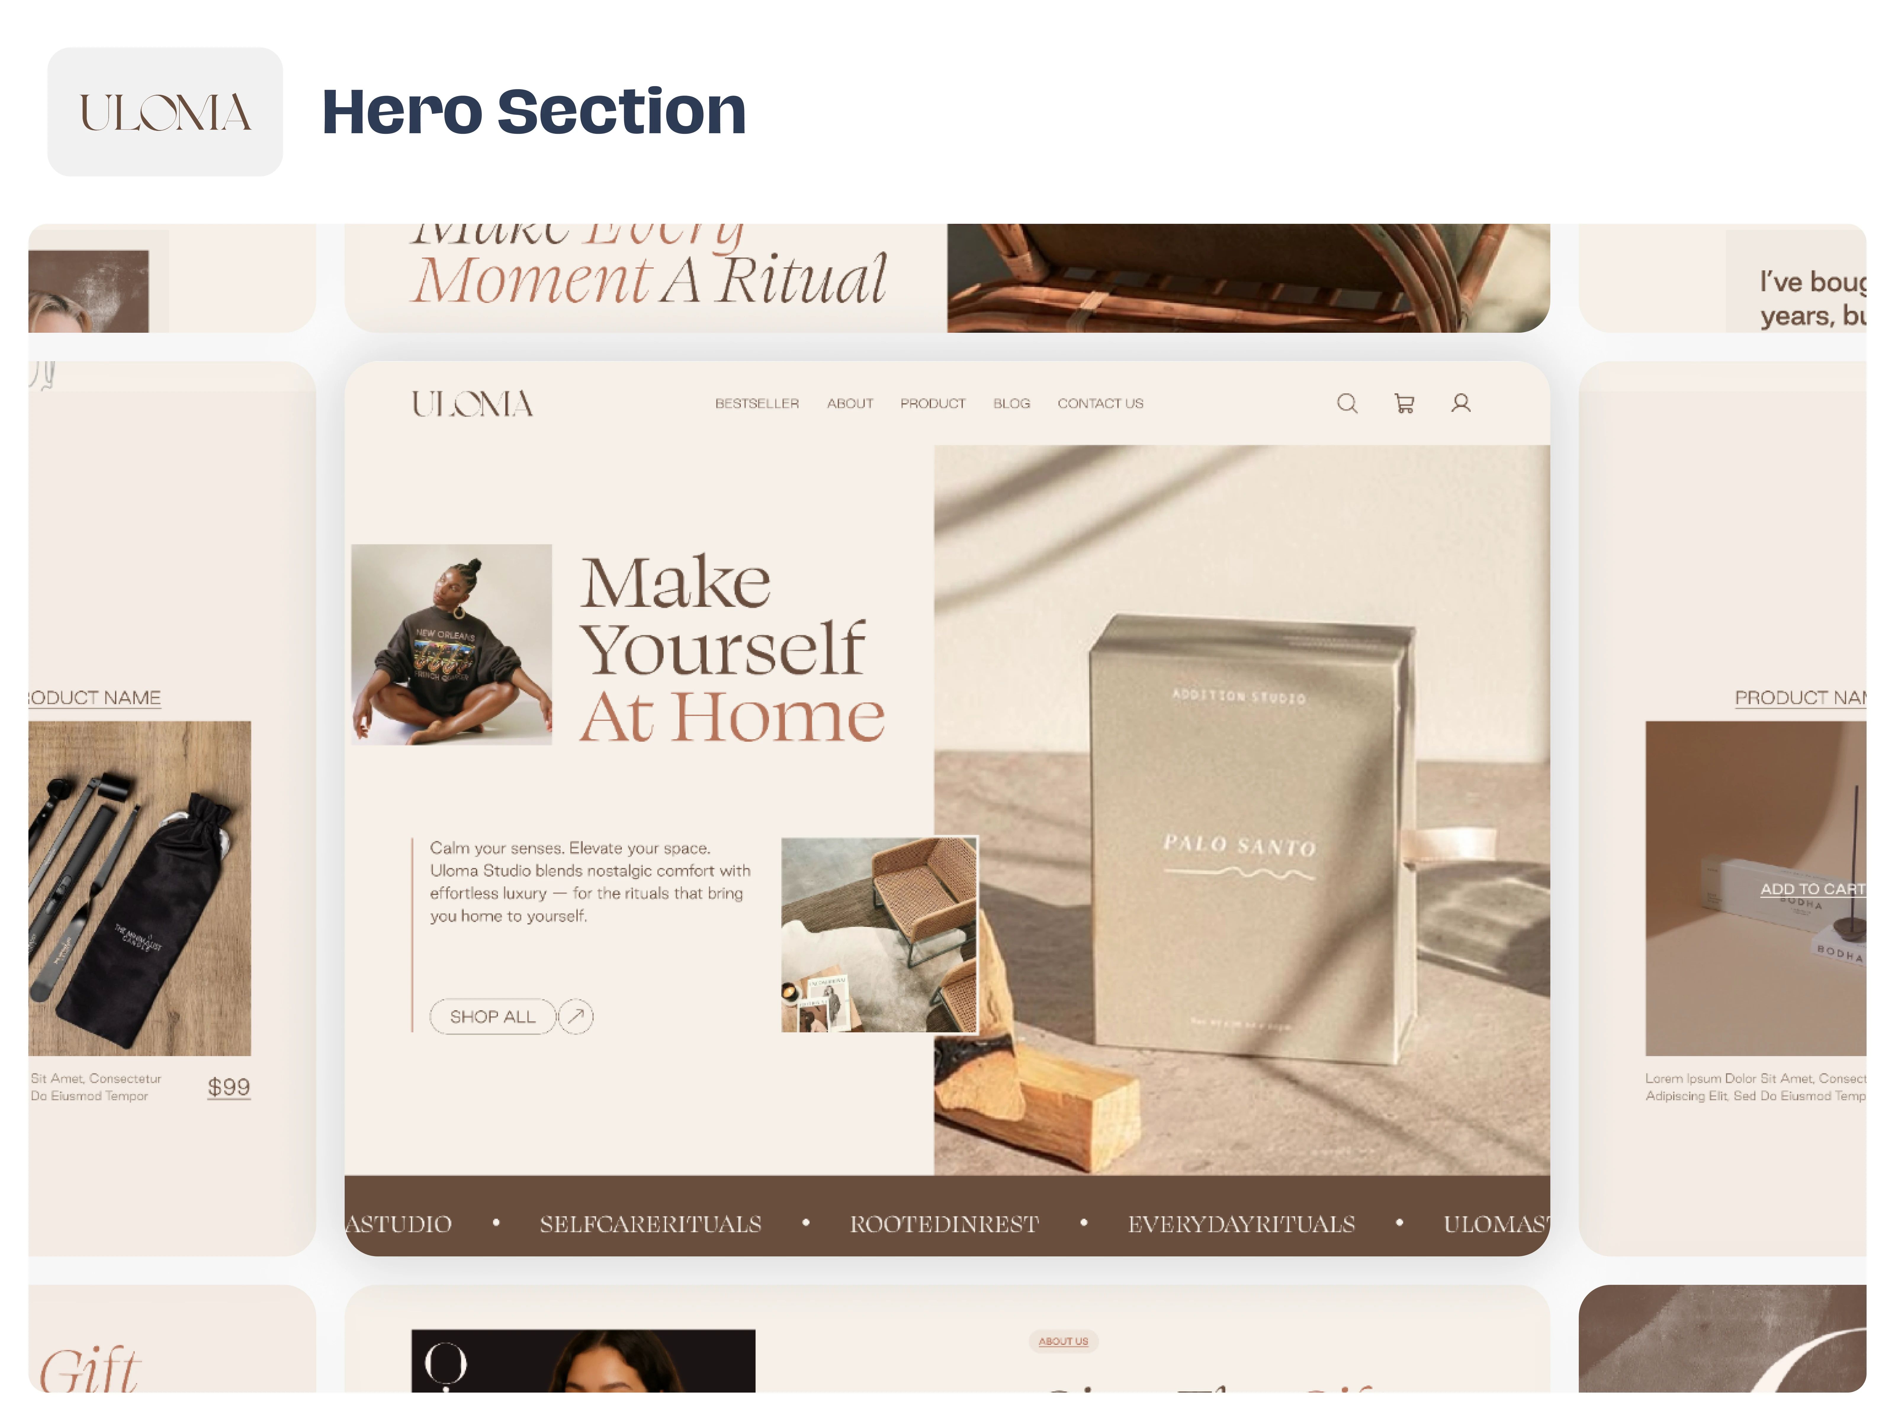Go to the About nav link
The image size is (1895, 1421).
click(850, 404)
